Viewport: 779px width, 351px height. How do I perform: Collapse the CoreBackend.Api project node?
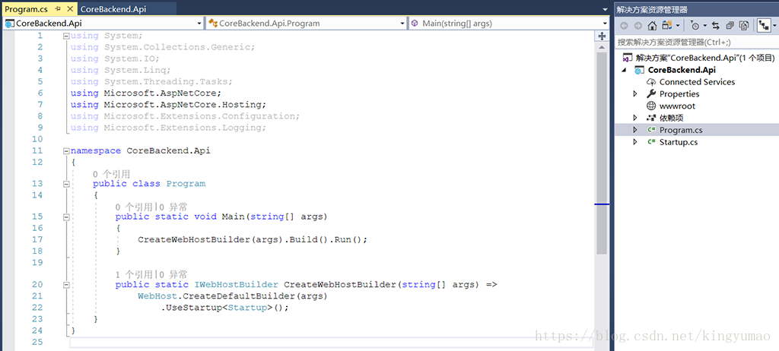(x=625, y=70)
